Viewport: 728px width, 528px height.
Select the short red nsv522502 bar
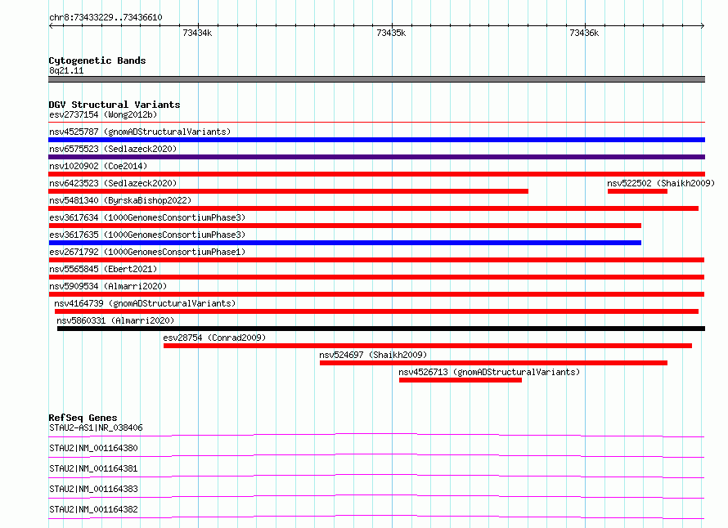(x=637, y=191)
